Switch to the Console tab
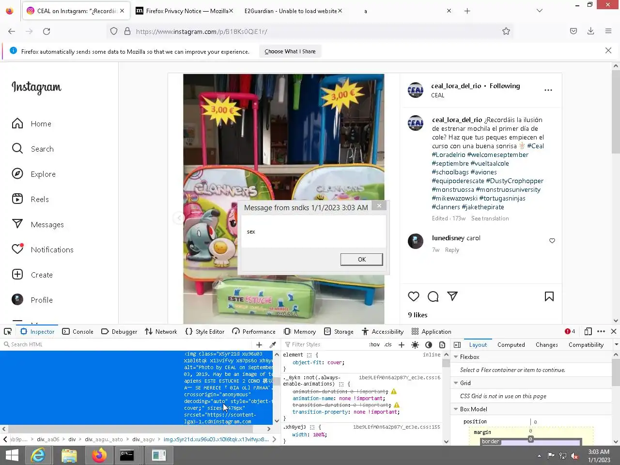Screen dimensions: 620x465 [77, 332]
